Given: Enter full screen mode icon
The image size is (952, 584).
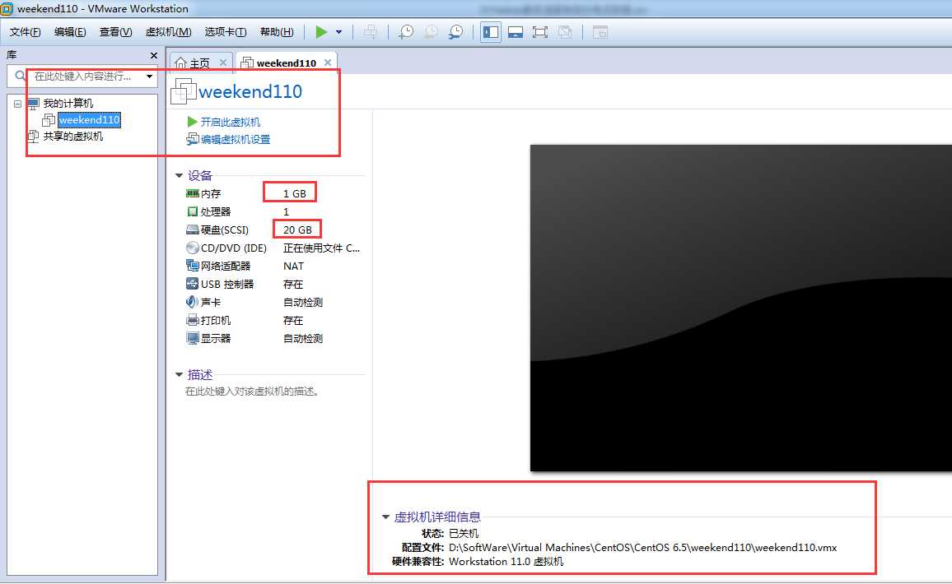Looking at the screenshot, I should pos(539,32).
